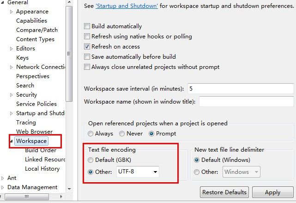Expand the Network Connections node arrow

[x=12, y=67]
